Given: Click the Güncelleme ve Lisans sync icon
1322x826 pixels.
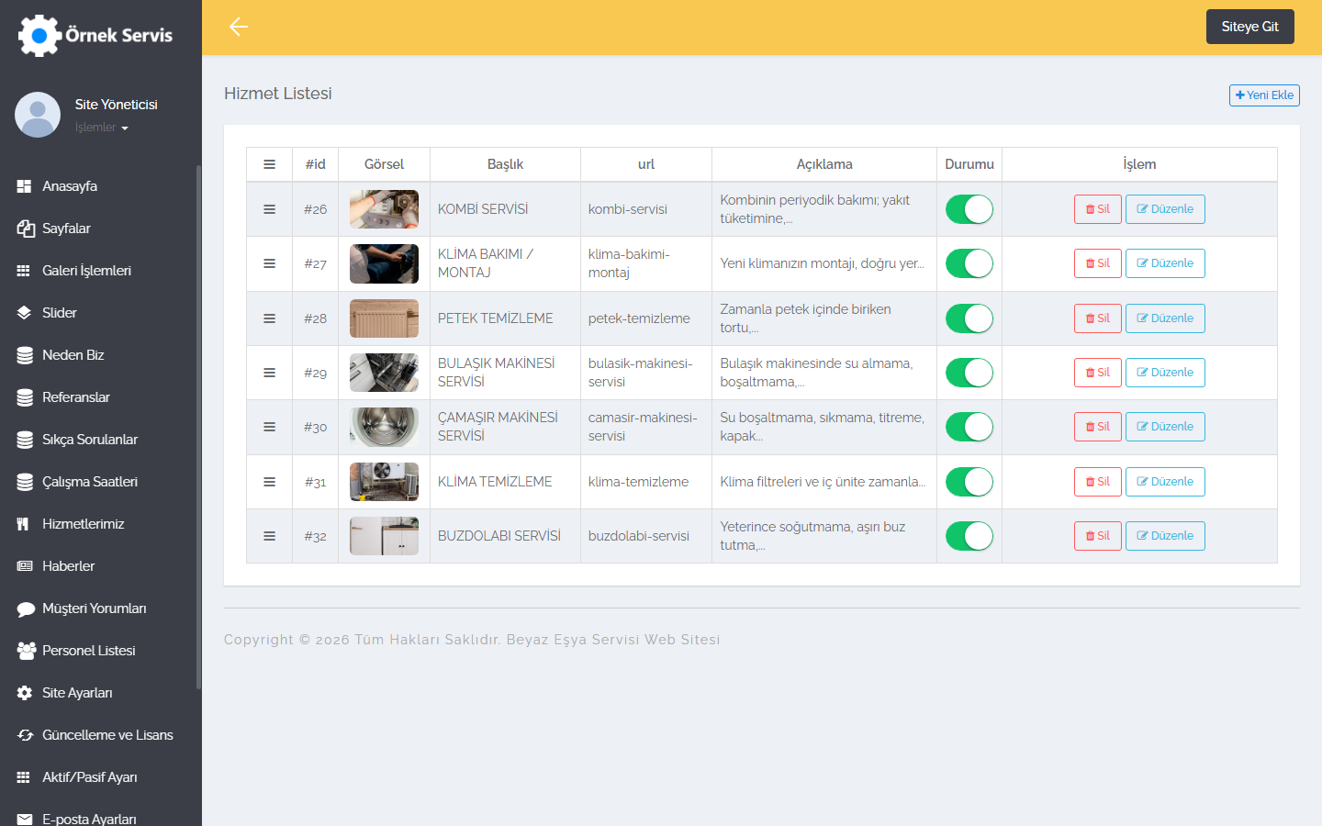Looking at the screenshot, I should (25, 735).
